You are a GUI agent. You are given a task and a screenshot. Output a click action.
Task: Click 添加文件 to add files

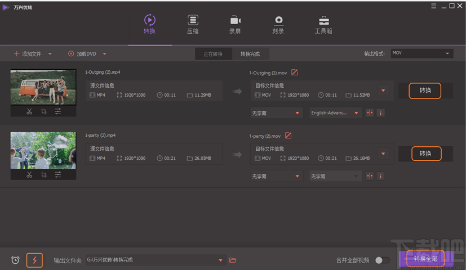[28, 53]
